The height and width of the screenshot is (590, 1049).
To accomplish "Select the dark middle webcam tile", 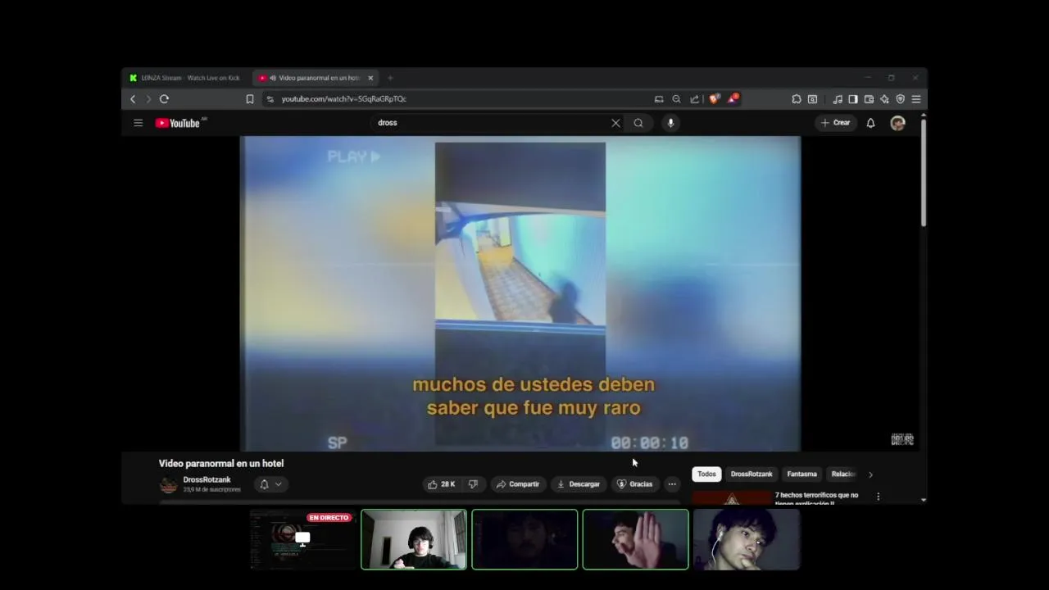I will pos(524,539).
